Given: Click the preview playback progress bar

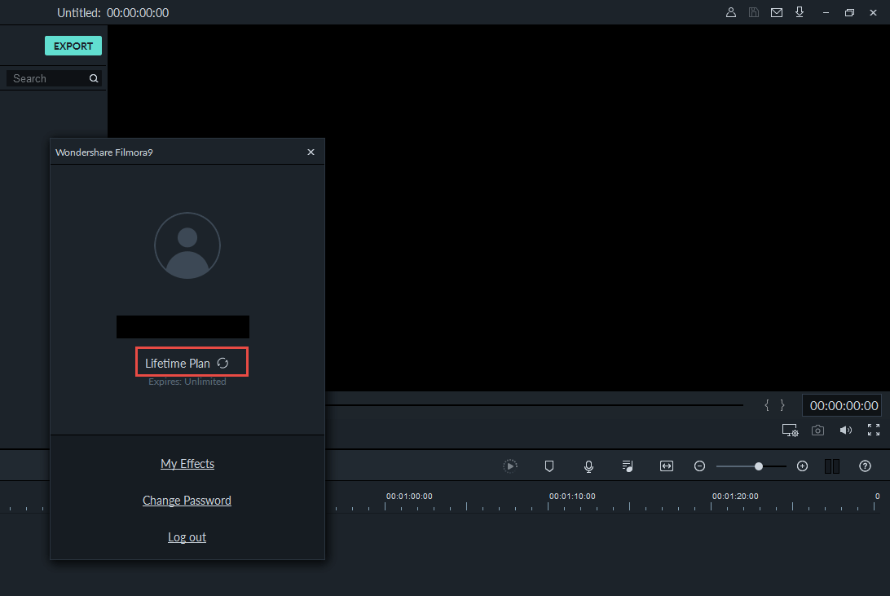Looking at the screenshot, I should click(x=534, y=405).
